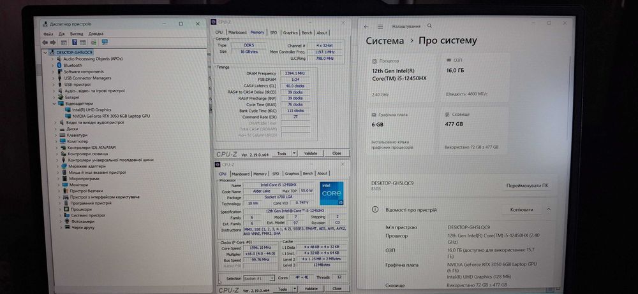Switch to Graphics tab in lower CPU-Z window

292,173
